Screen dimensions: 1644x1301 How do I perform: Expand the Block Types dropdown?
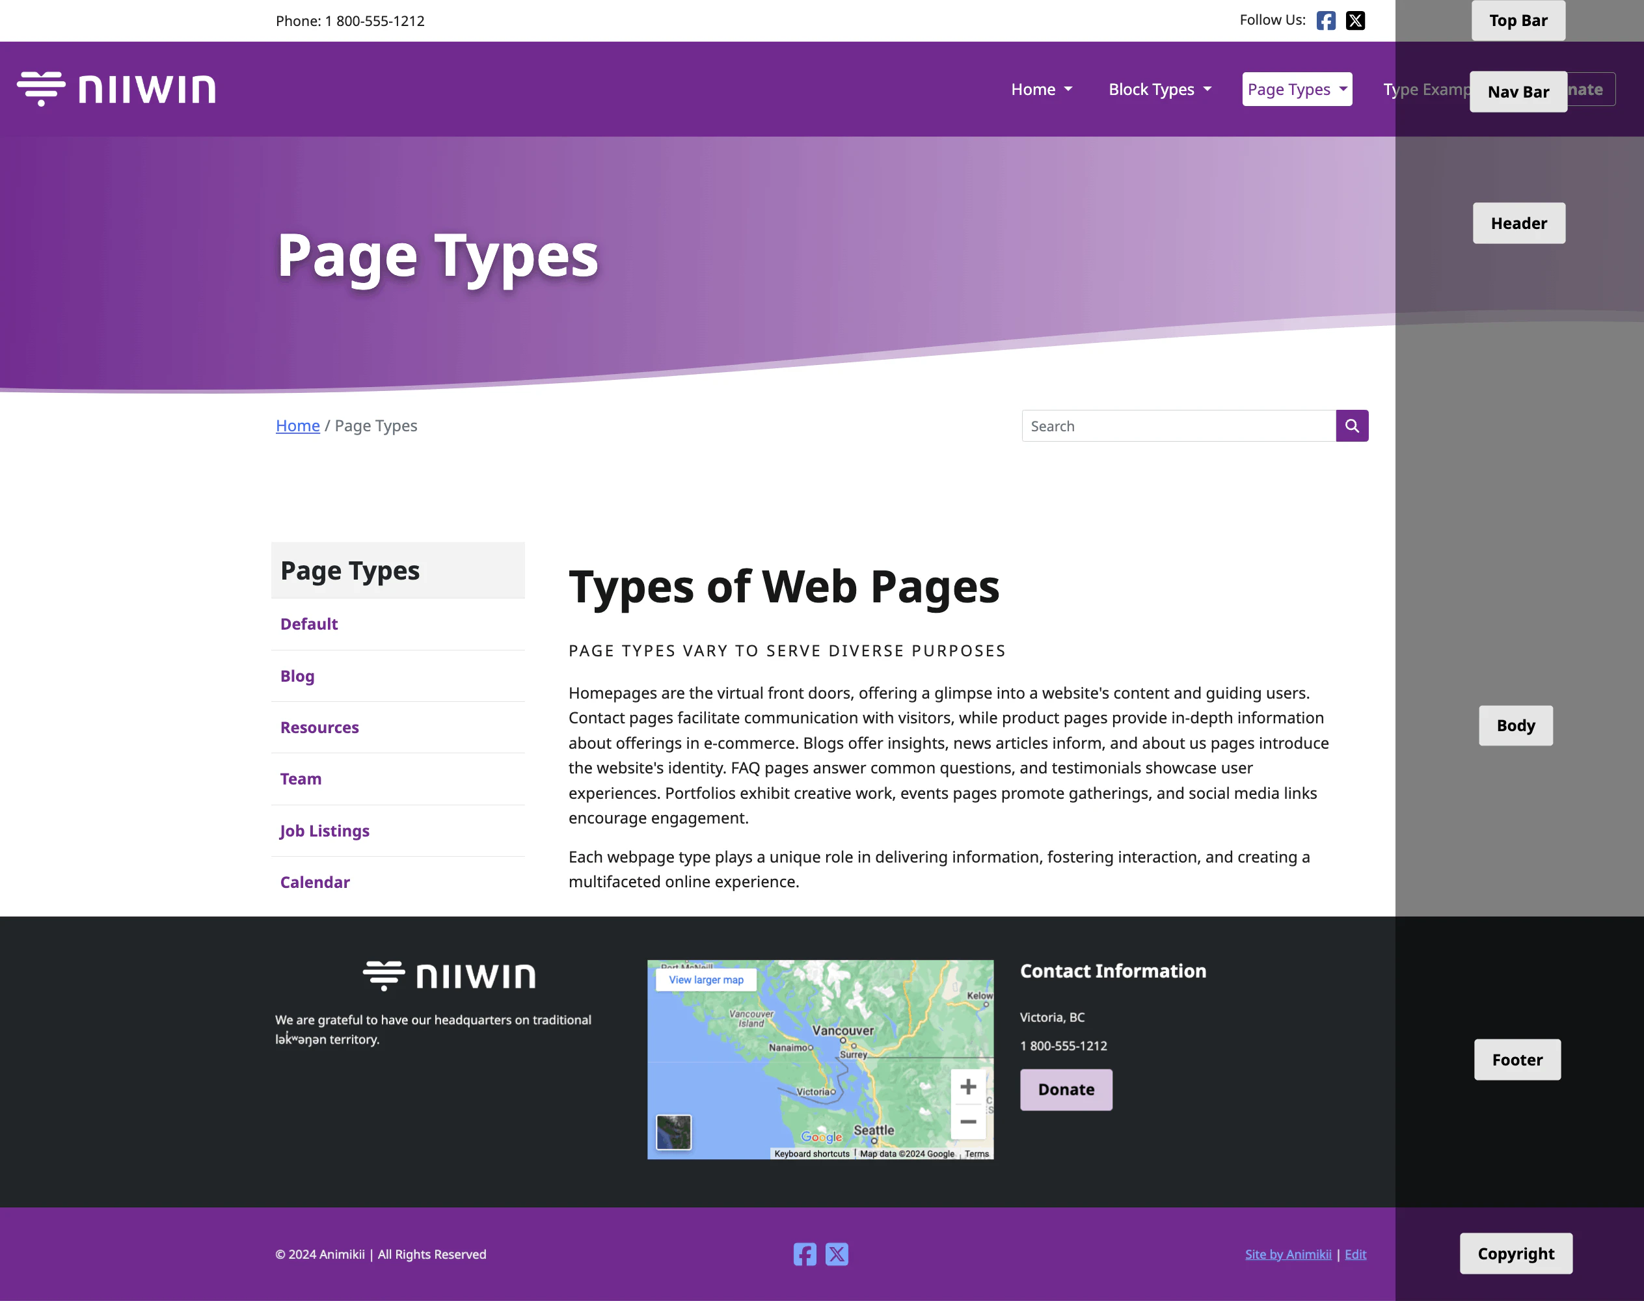pyautogui.click(x=1159, y=89)
